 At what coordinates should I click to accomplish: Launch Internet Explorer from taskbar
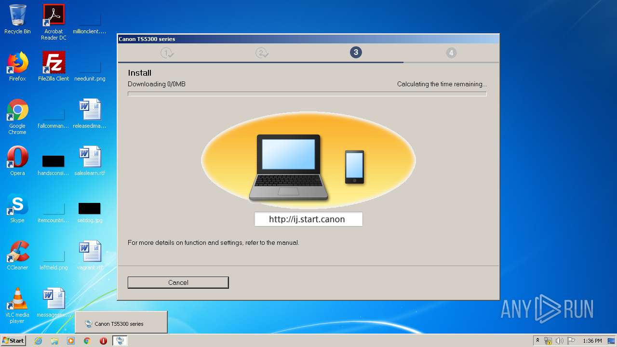tap(38, 341)
